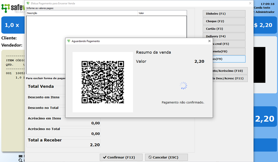
Task: Click the 'Camila teste' user name
Action: click(x=262, y=8)
